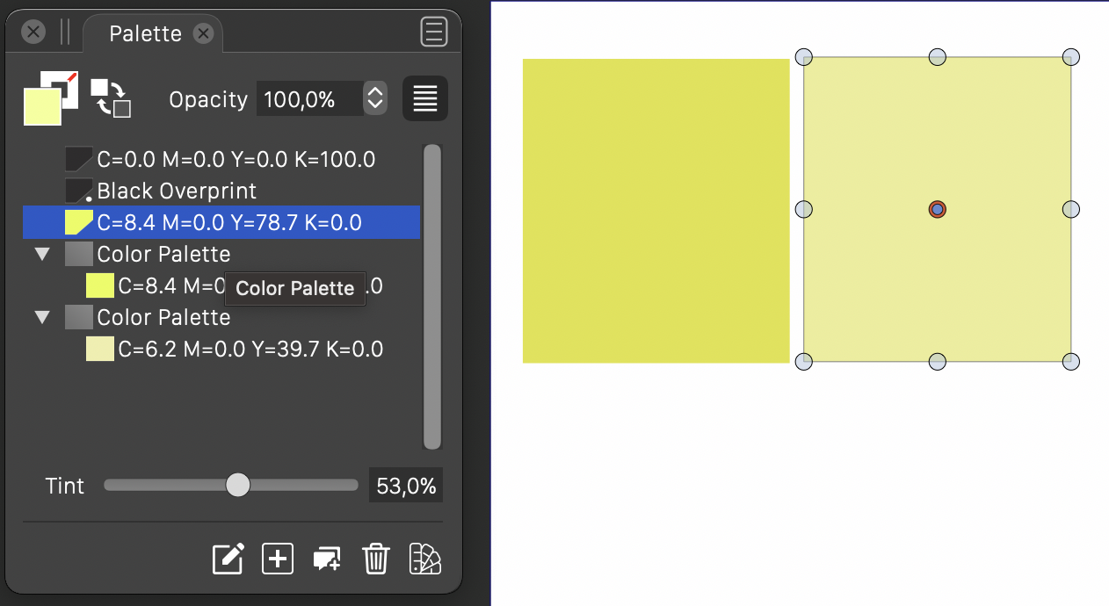Open the swatch library fan icon
The image size is (1109, 606).
425,559
